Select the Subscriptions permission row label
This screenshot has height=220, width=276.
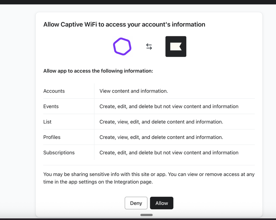59,152
